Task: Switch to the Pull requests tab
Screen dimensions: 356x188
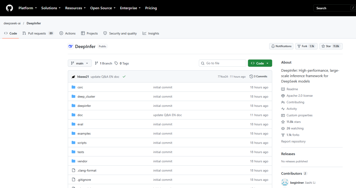Action: 38,33
